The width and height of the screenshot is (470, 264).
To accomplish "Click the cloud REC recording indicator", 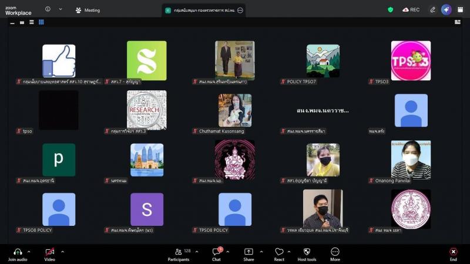I will point(411,10).
